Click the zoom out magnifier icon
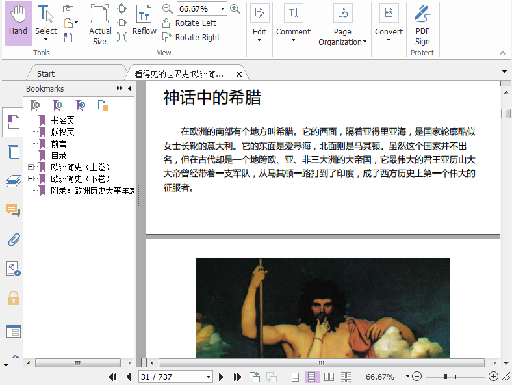This screenshot has width=512, height=385. click(x=168, y=8)
